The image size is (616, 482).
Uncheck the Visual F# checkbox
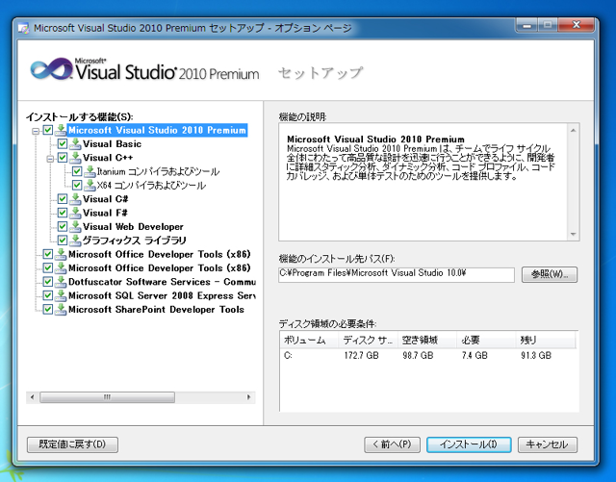(x=63, y=213)
